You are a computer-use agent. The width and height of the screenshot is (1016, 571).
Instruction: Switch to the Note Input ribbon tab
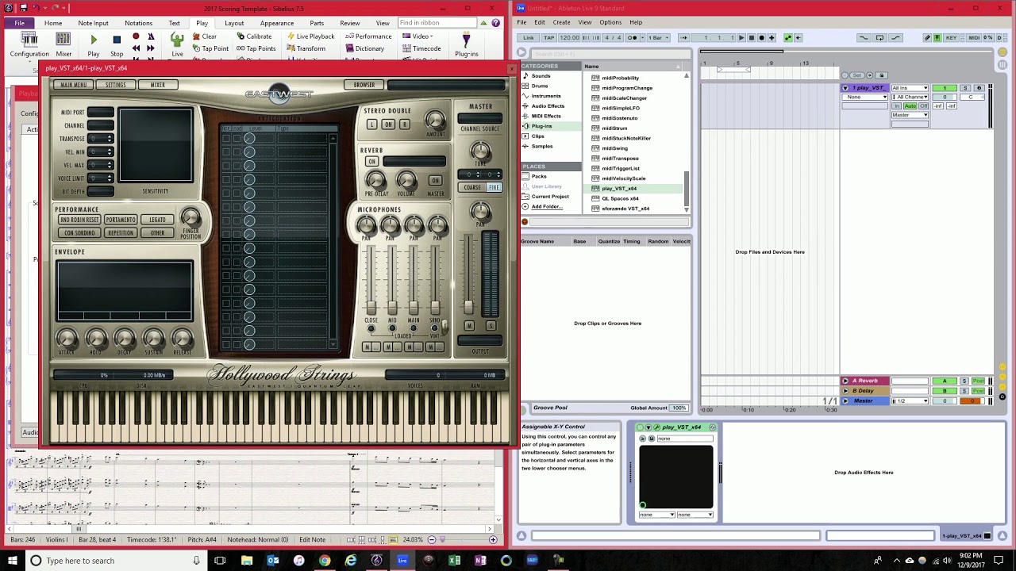point(93,23)
